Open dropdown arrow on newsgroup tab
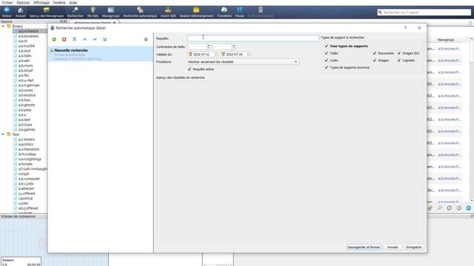The image size is (474, 266). pyautogui.click(x=114, y=23)
